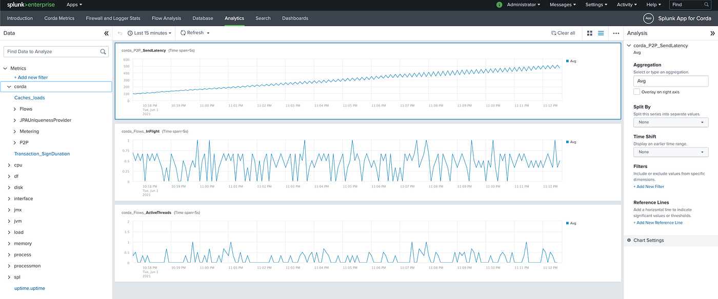
Task: Toggle Overlay on right axis checkbox
Action: pos(636,92)
